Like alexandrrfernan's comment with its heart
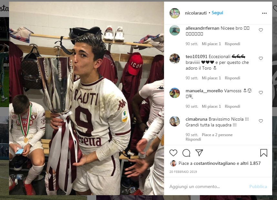The height and width of the screenshot is (200, 277). (261, 30)
